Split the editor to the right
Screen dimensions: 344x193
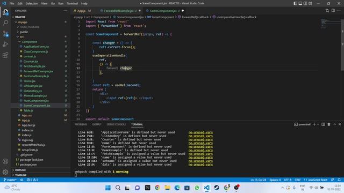point(333,11)
